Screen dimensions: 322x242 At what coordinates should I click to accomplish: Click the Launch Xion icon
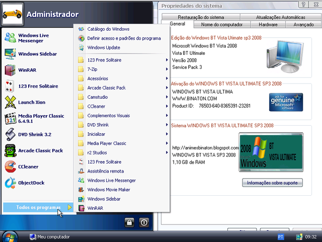tap(10, 102)
